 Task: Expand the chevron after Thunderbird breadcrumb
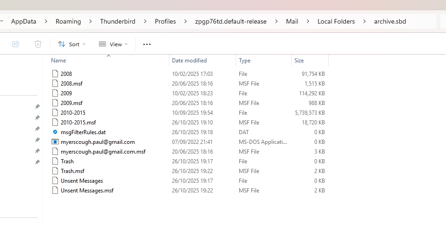point(145,21)
